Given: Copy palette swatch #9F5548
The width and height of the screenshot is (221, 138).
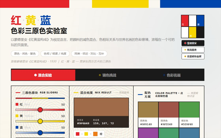Looking at the screenshot, I should tap(169, 115).
